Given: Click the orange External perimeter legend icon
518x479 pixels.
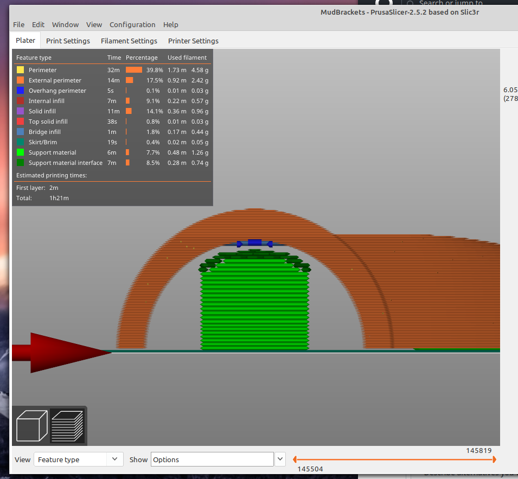Looking at the screenshot, I should (20, 80).
